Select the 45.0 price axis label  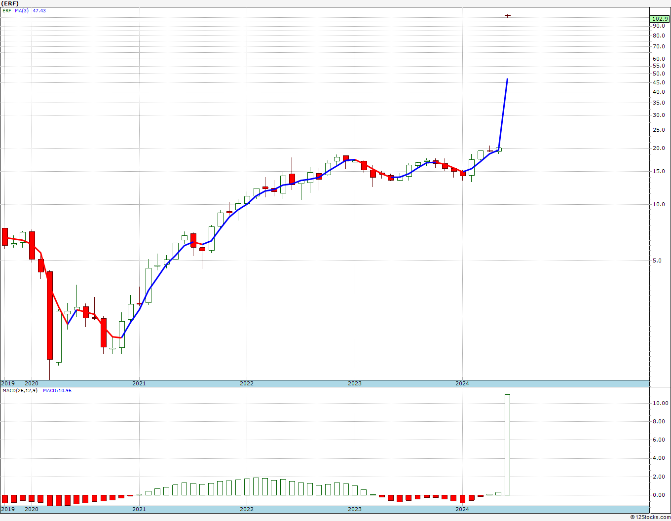(x=658, y=82)
